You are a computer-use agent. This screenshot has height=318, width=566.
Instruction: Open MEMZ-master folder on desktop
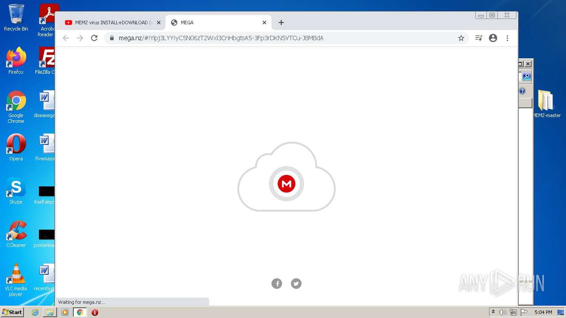pos(547,104)
